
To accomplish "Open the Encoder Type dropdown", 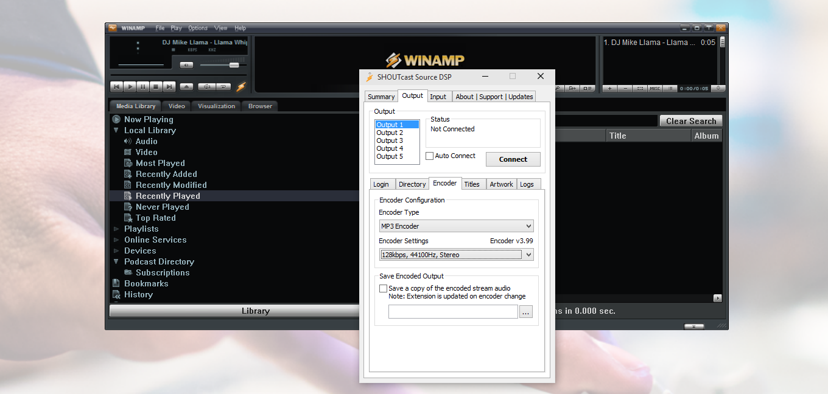I will 457,226.
